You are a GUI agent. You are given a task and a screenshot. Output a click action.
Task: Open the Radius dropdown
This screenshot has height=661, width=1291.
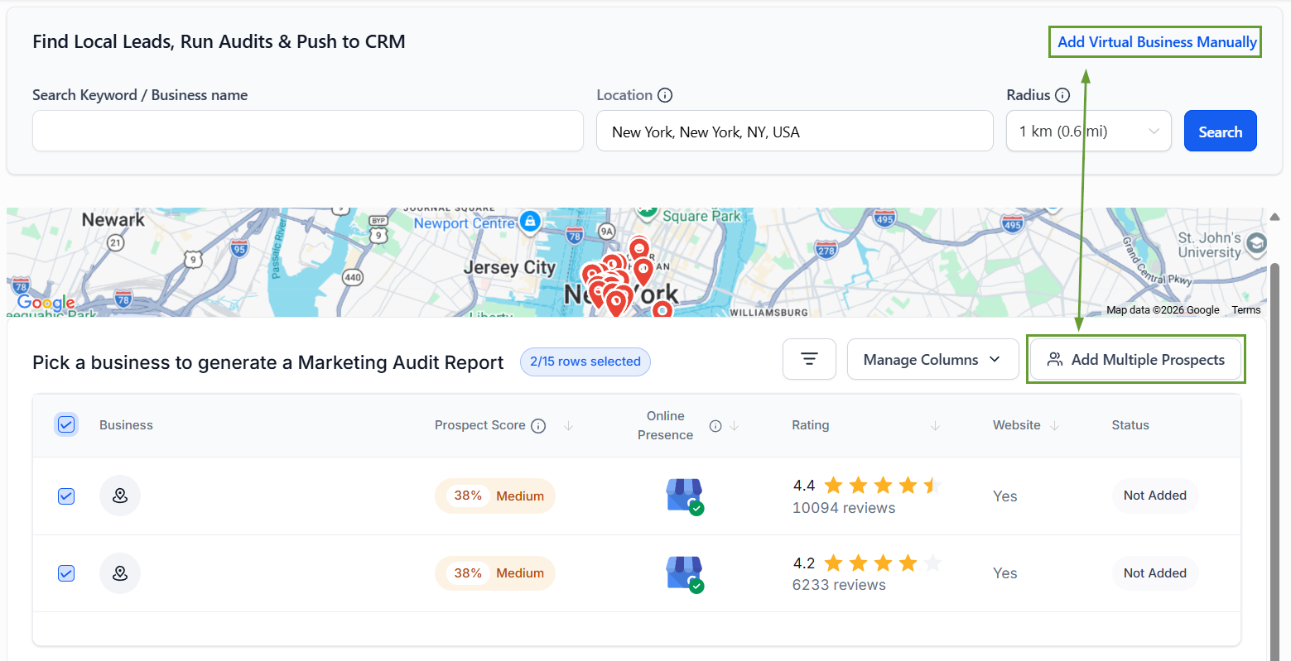1088,132
